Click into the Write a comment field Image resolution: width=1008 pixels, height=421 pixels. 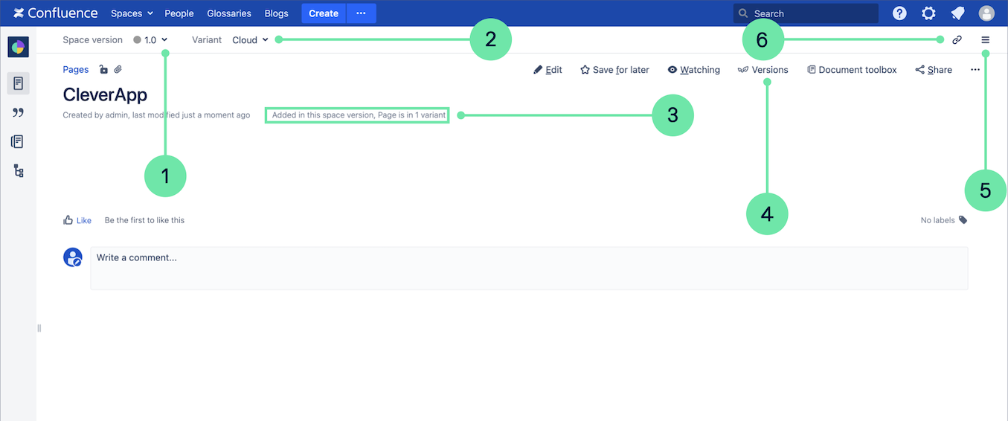528,268
